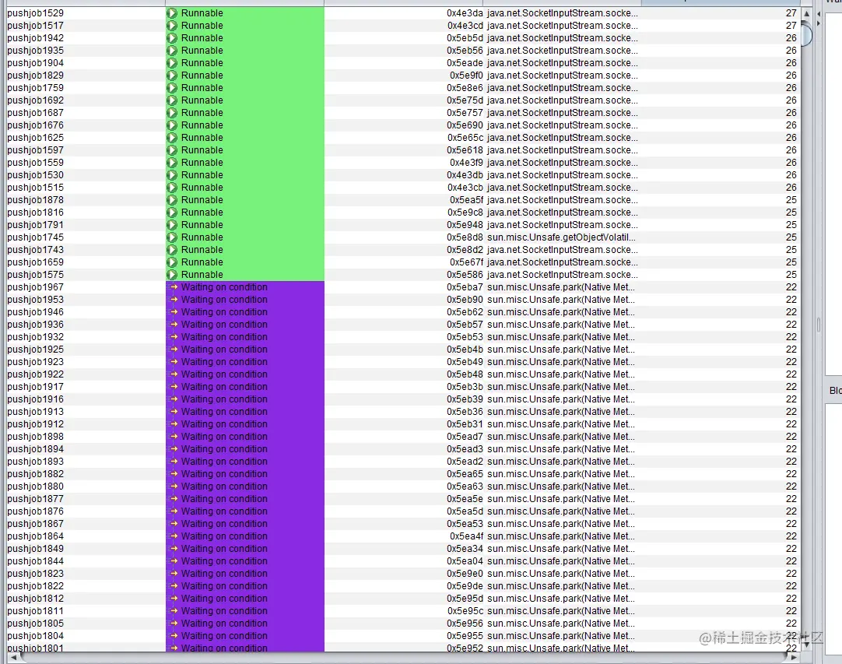
Task: Select thread name pushjob1559
Action: pyautogui.click(x=36, y=162)
